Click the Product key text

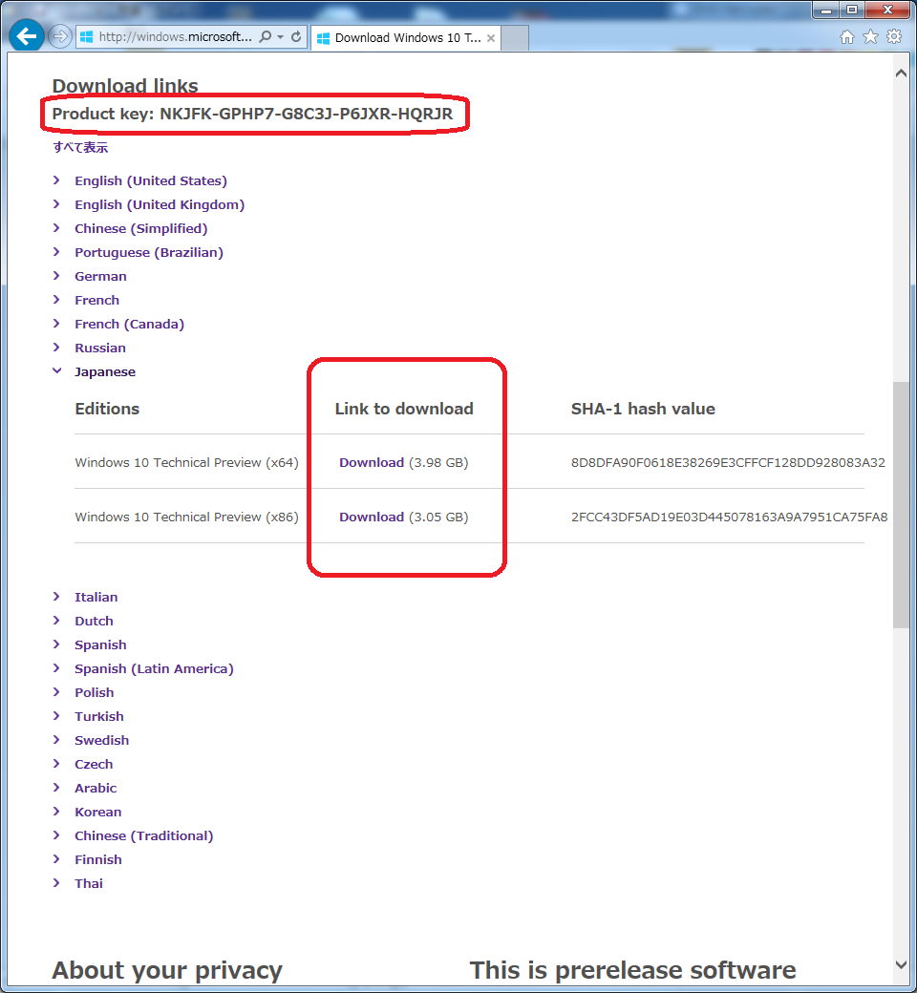coord(252,114)
